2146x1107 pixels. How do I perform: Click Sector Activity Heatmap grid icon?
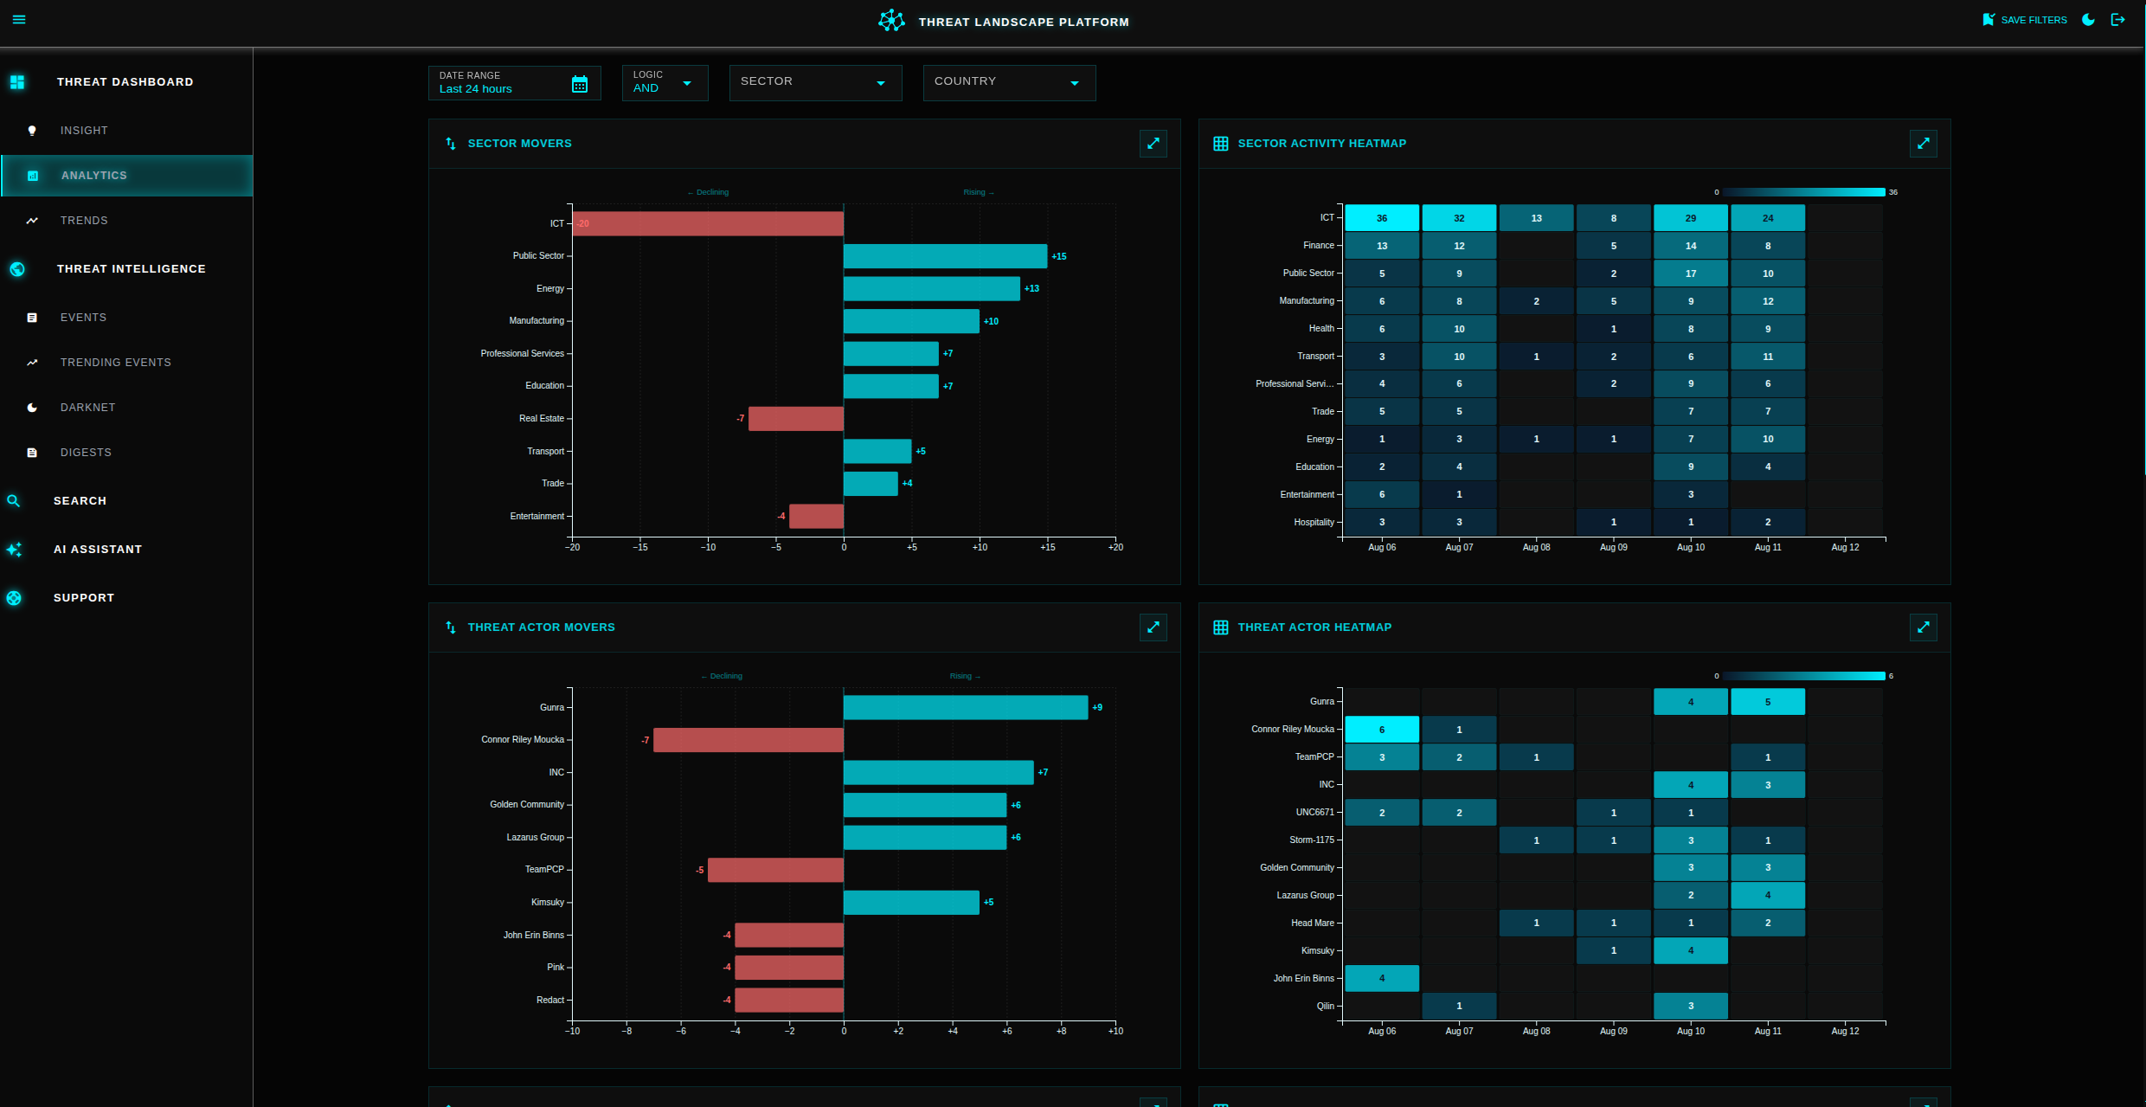coord(1221,144)
